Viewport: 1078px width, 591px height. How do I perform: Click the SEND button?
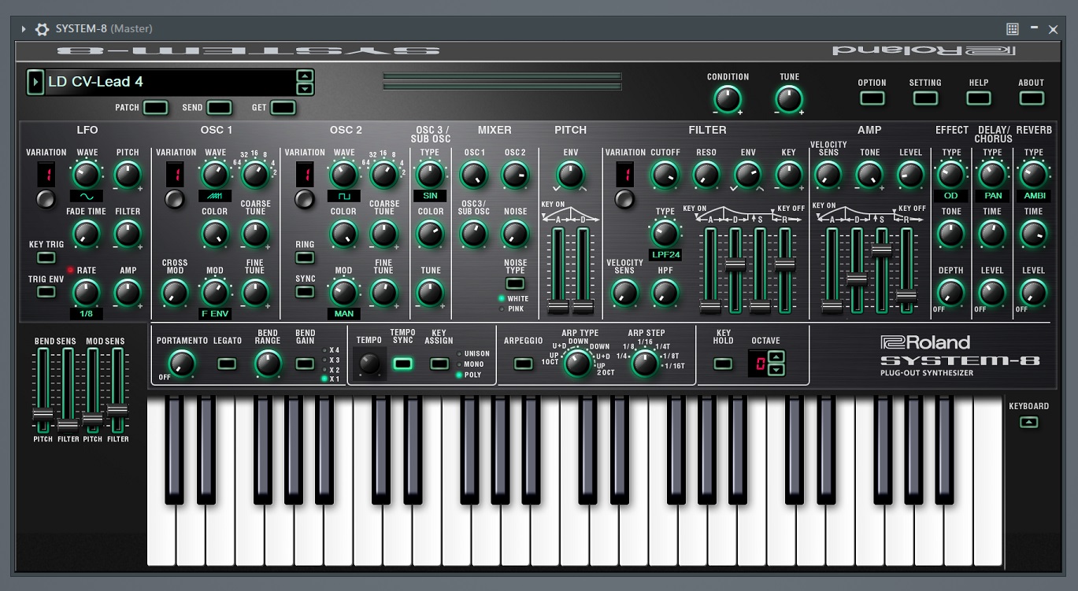(x=220, y=108)
